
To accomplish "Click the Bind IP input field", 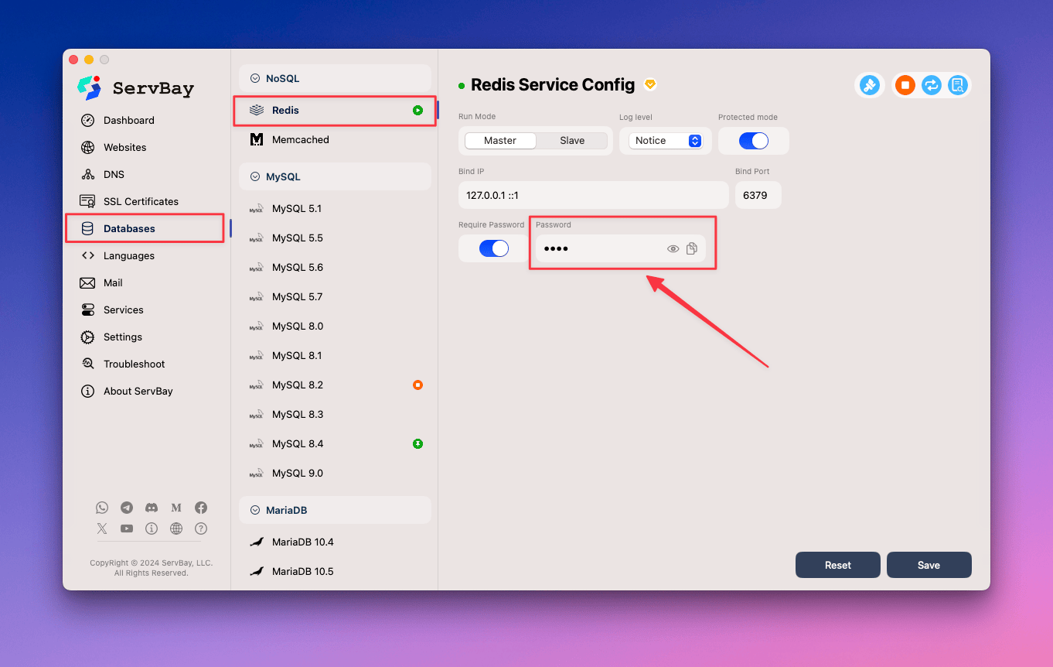I will 593,195.
